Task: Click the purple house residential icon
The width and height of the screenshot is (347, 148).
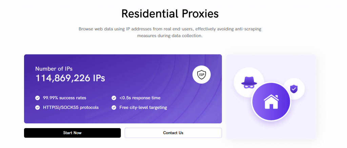Action: click(271, 101)
